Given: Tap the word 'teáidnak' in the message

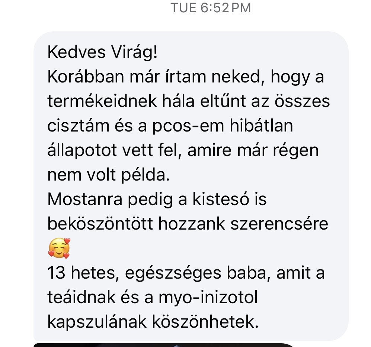Looking at the screenshot, I should coord(81,297).
